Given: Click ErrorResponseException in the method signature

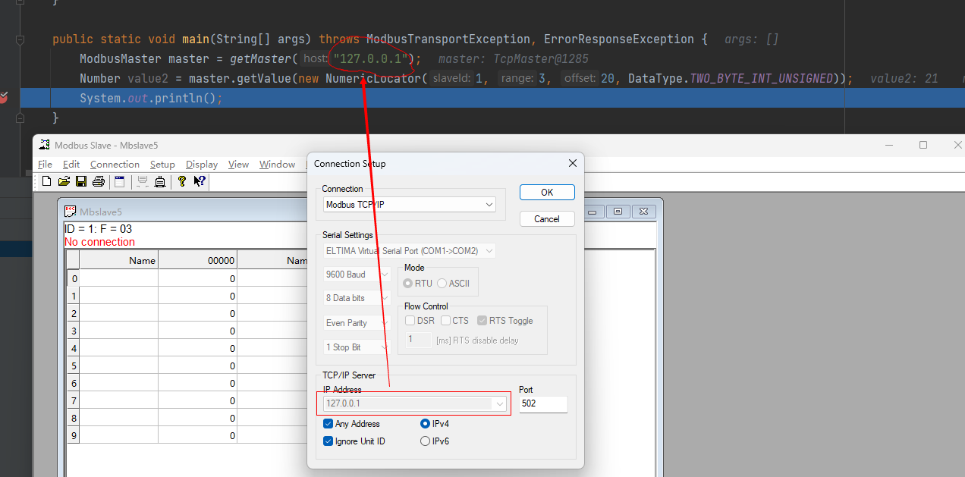Looking at the screenshot, I should pyautogui.click(x=619, y=39).
